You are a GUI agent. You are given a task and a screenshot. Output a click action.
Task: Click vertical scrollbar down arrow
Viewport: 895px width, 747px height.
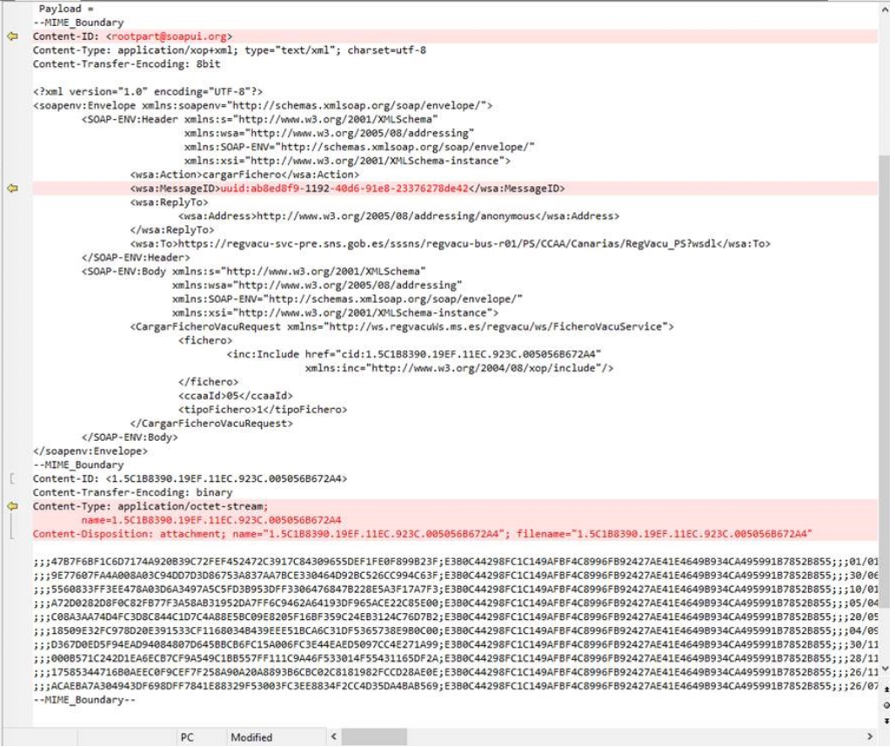click(886, 669)
